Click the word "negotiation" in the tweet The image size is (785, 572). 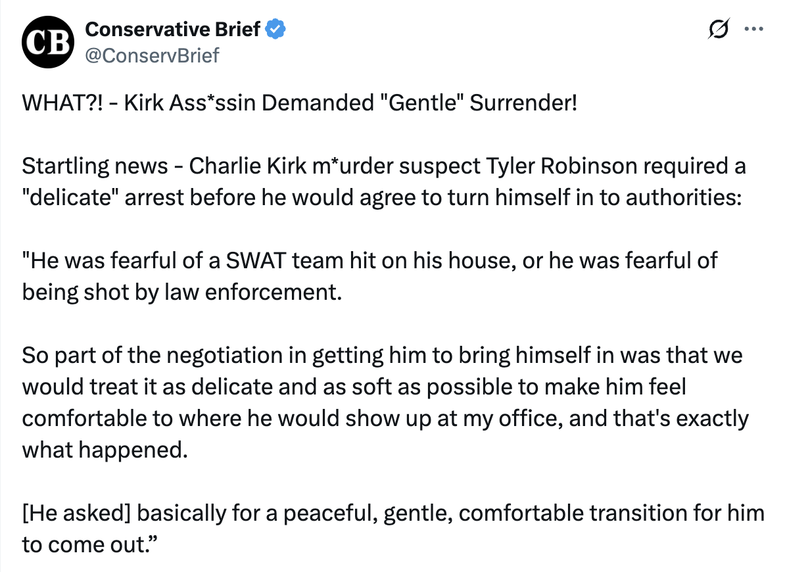coord(239,356)
